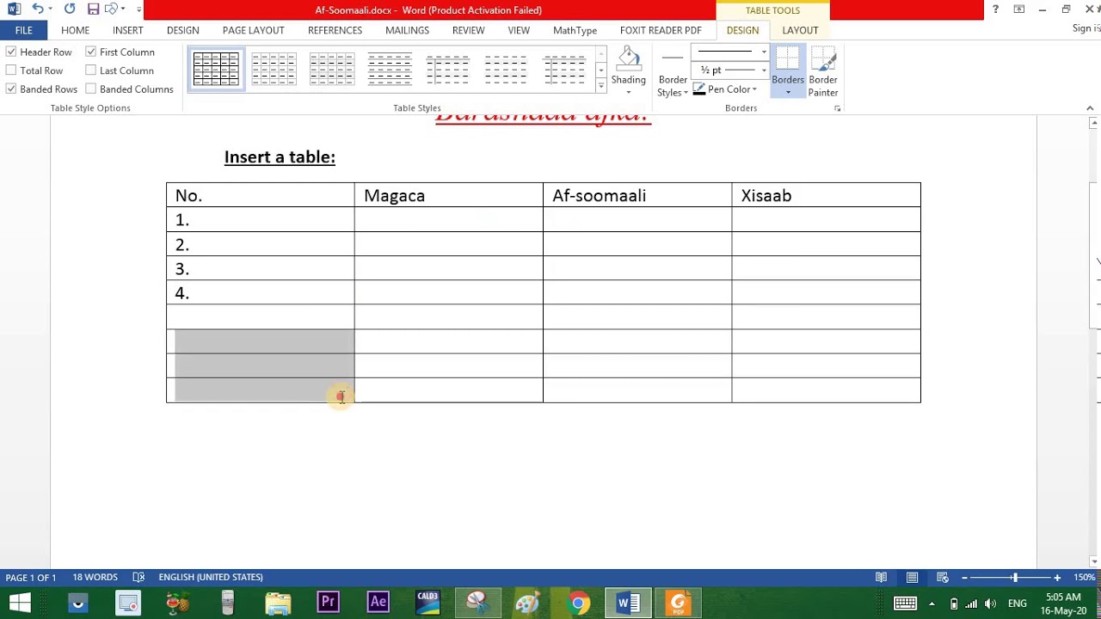
Task: Expand the Table Styles gallery More arrow
Action: coord(600,85)
